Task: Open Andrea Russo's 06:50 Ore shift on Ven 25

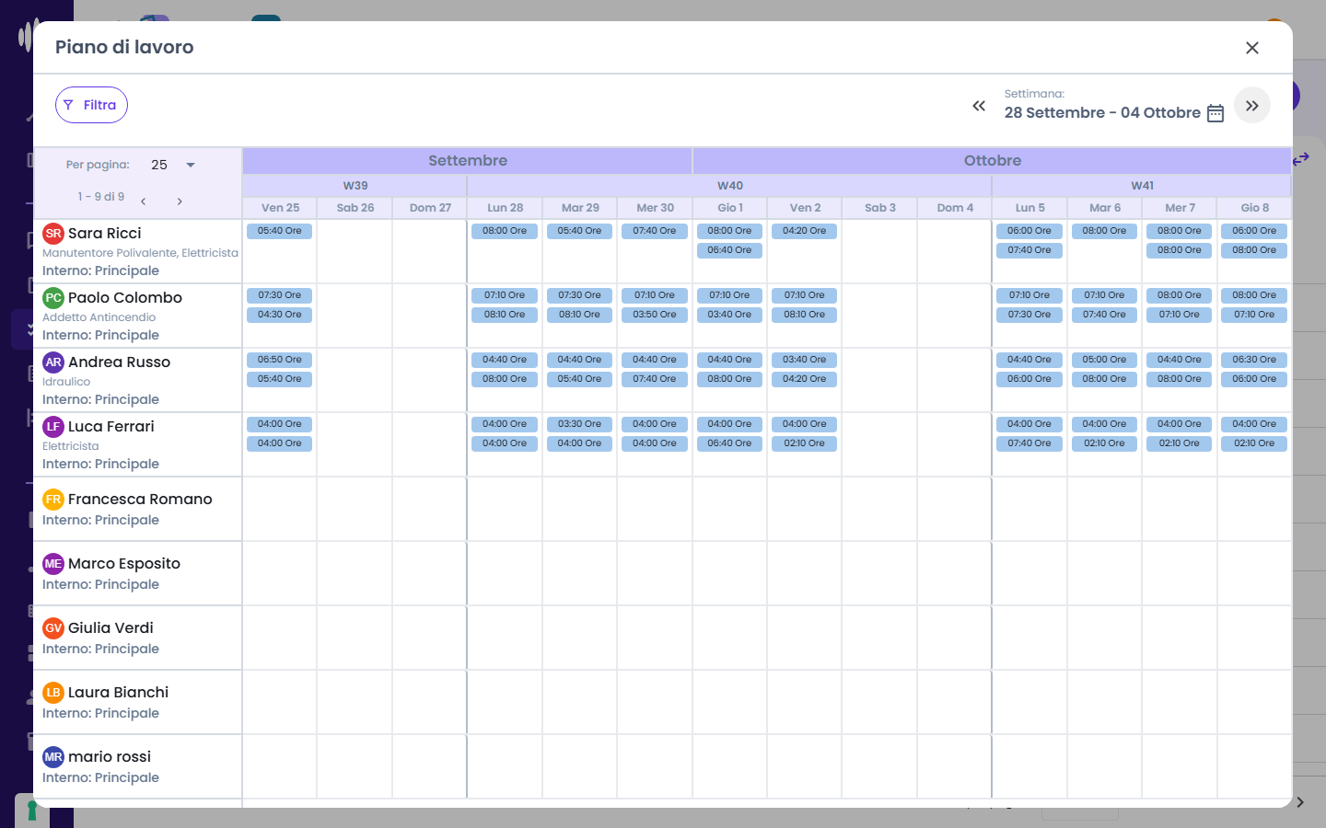Action: (x=280, y=360)
